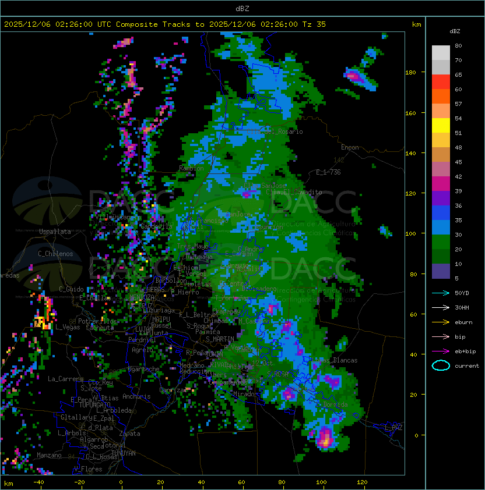Click the '180' km tick on vertical axis

coord(410,73)
